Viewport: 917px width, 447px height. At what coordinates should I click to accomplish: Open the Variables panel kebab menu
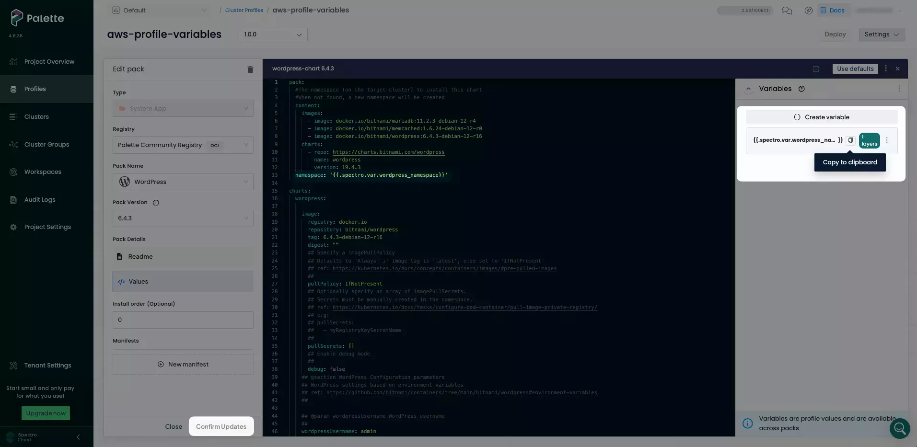[x=899, y=89]
